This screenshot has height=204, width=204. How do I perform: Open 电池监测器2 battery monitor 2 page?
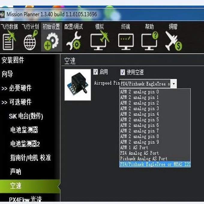pyautogui.click(x=25, y=144)
